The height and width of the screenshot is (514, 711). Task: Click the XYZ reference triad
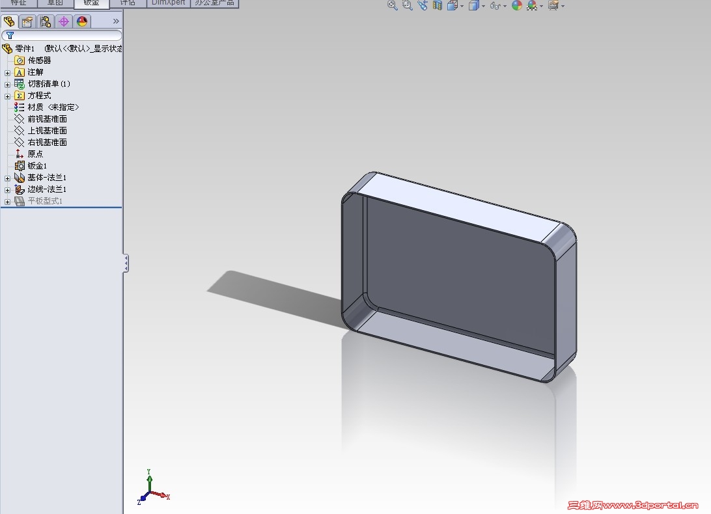click(153, 488)
